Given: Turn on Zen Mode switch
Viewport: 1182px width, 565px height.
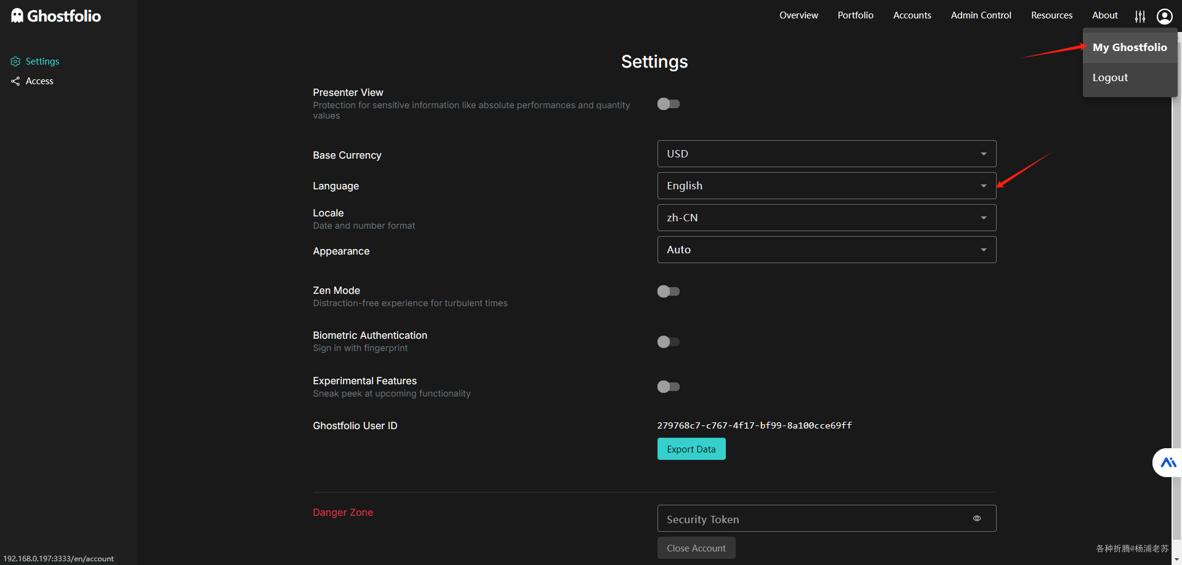Looking at the screenshot, I should tap(669, 291).
